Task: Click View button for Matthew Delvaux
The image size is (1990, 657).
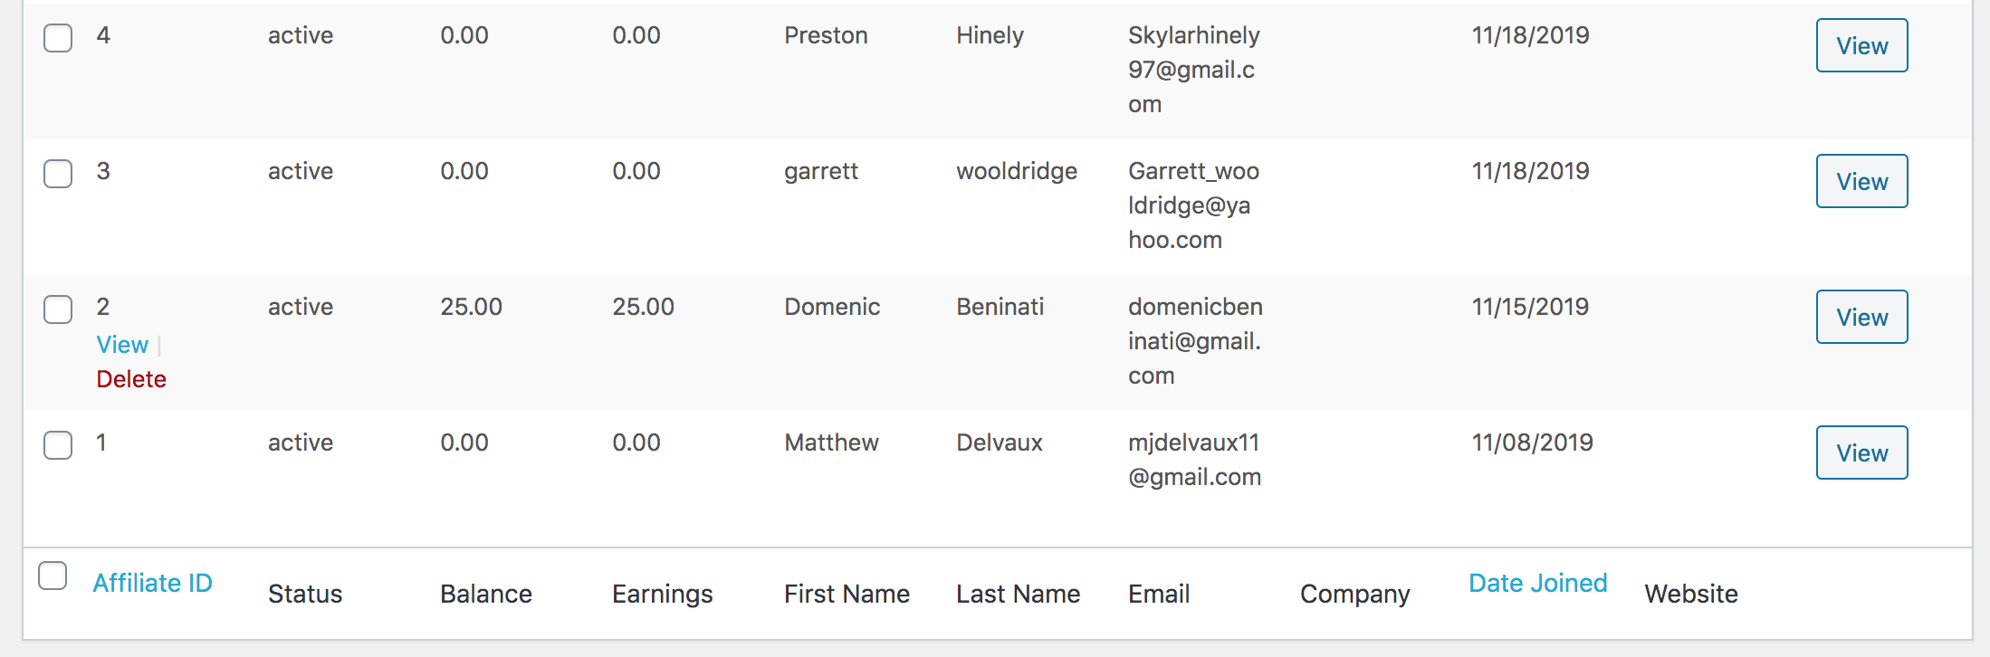Action: pyautogui.click(x=1861, y=452)
